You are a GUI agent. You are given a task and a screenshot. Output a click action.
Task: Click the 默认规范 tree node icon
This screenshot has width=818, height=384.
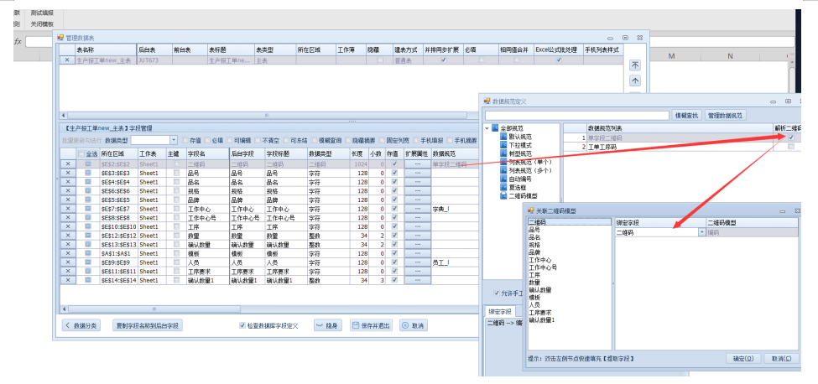coord(503,135)
